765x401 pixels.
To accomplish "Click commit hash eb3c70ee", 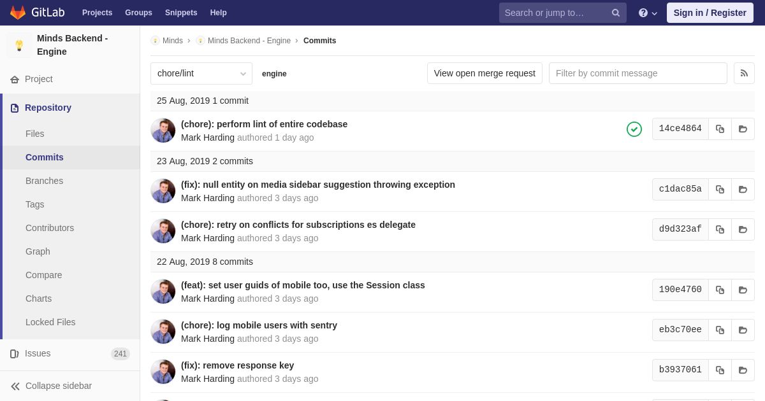I will [x=680, y=330].
